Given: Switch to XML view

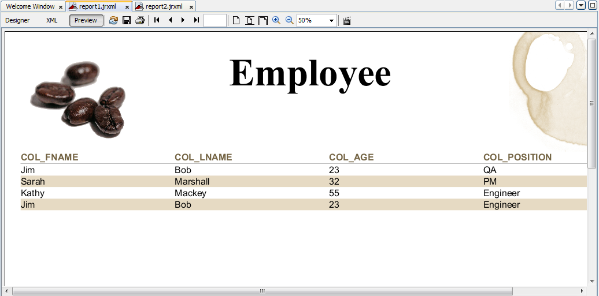Looking at the screenshot, I should (x=51, y=20).
